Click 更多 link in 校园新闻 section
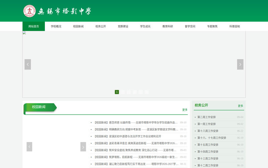 (185, 110)
